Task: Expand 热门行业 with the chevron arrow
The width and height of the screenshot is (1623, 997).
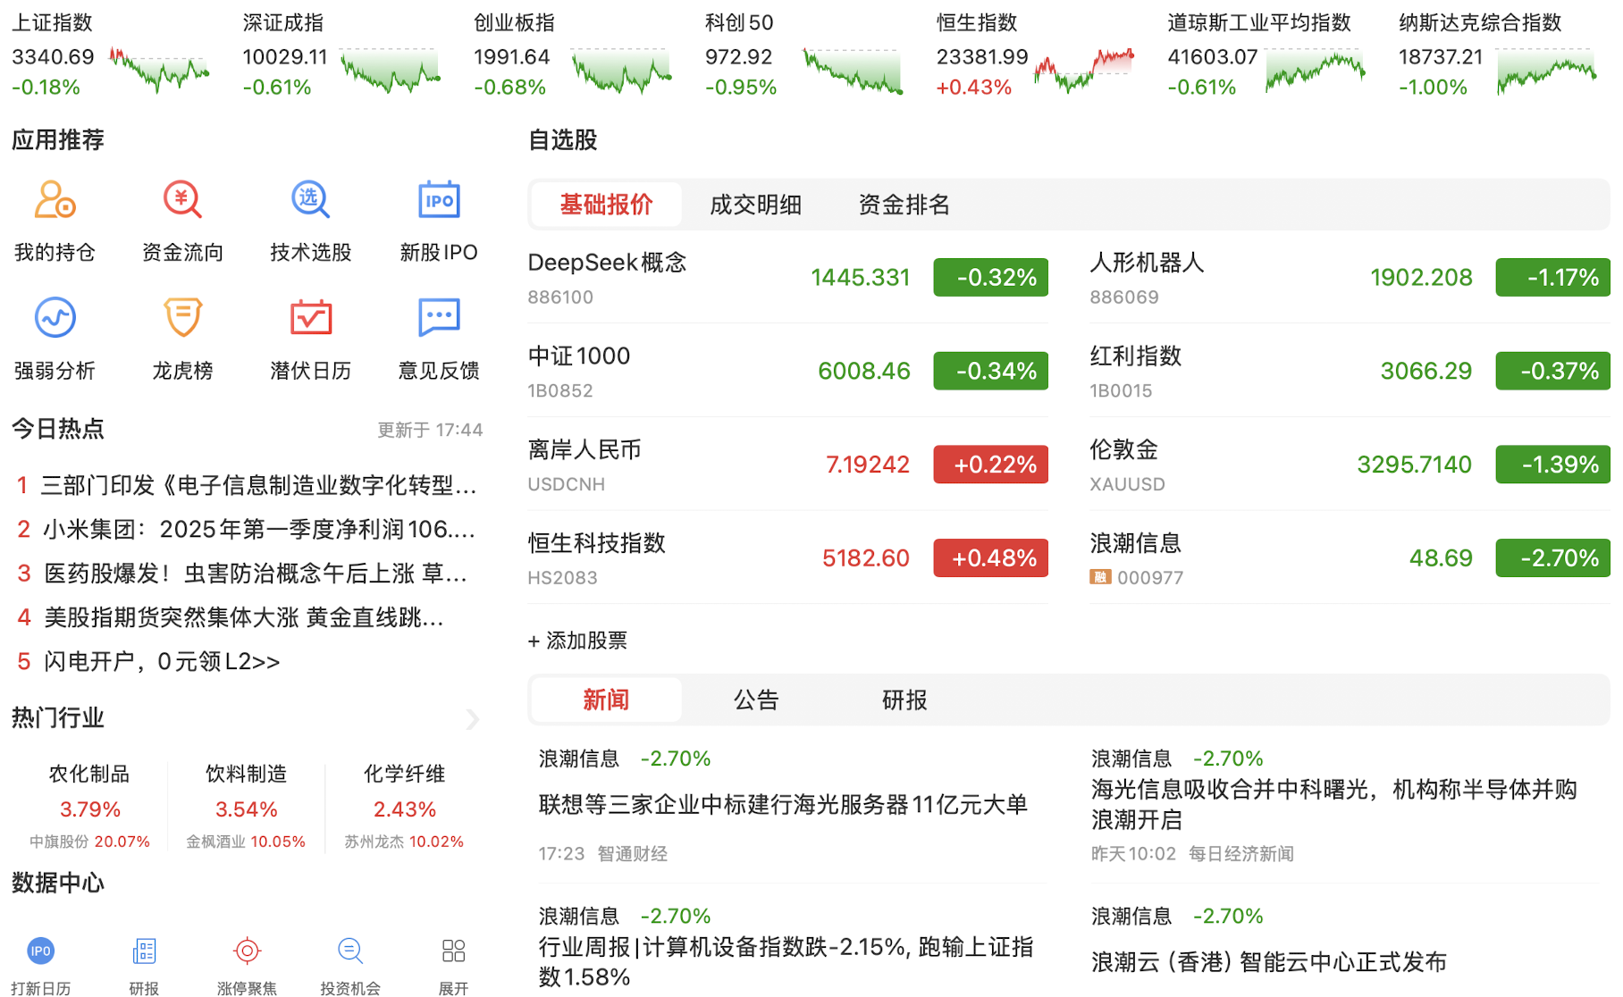Action: point(473,719)
